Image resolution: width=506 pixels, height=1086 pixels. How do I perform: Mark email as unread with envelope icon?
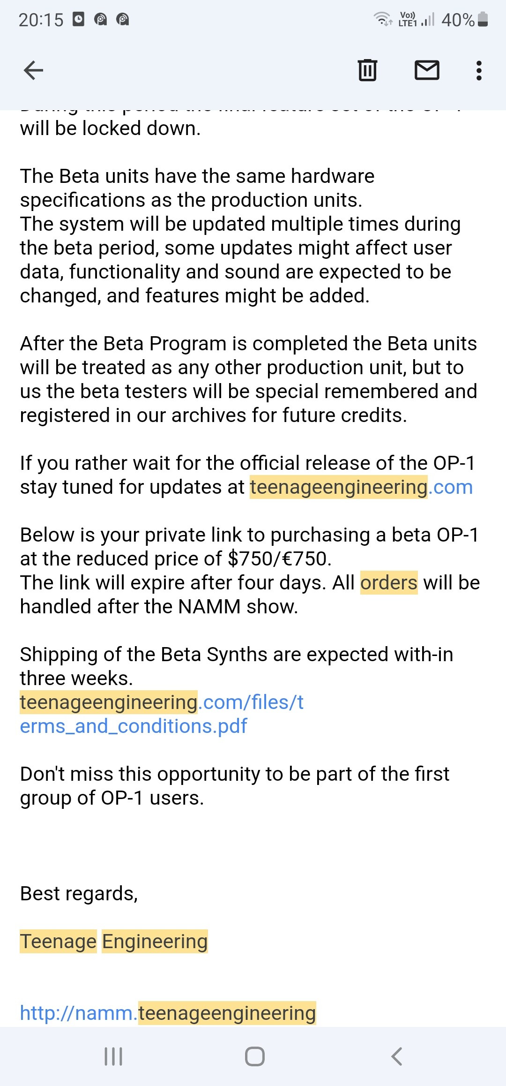click(427, 70)
